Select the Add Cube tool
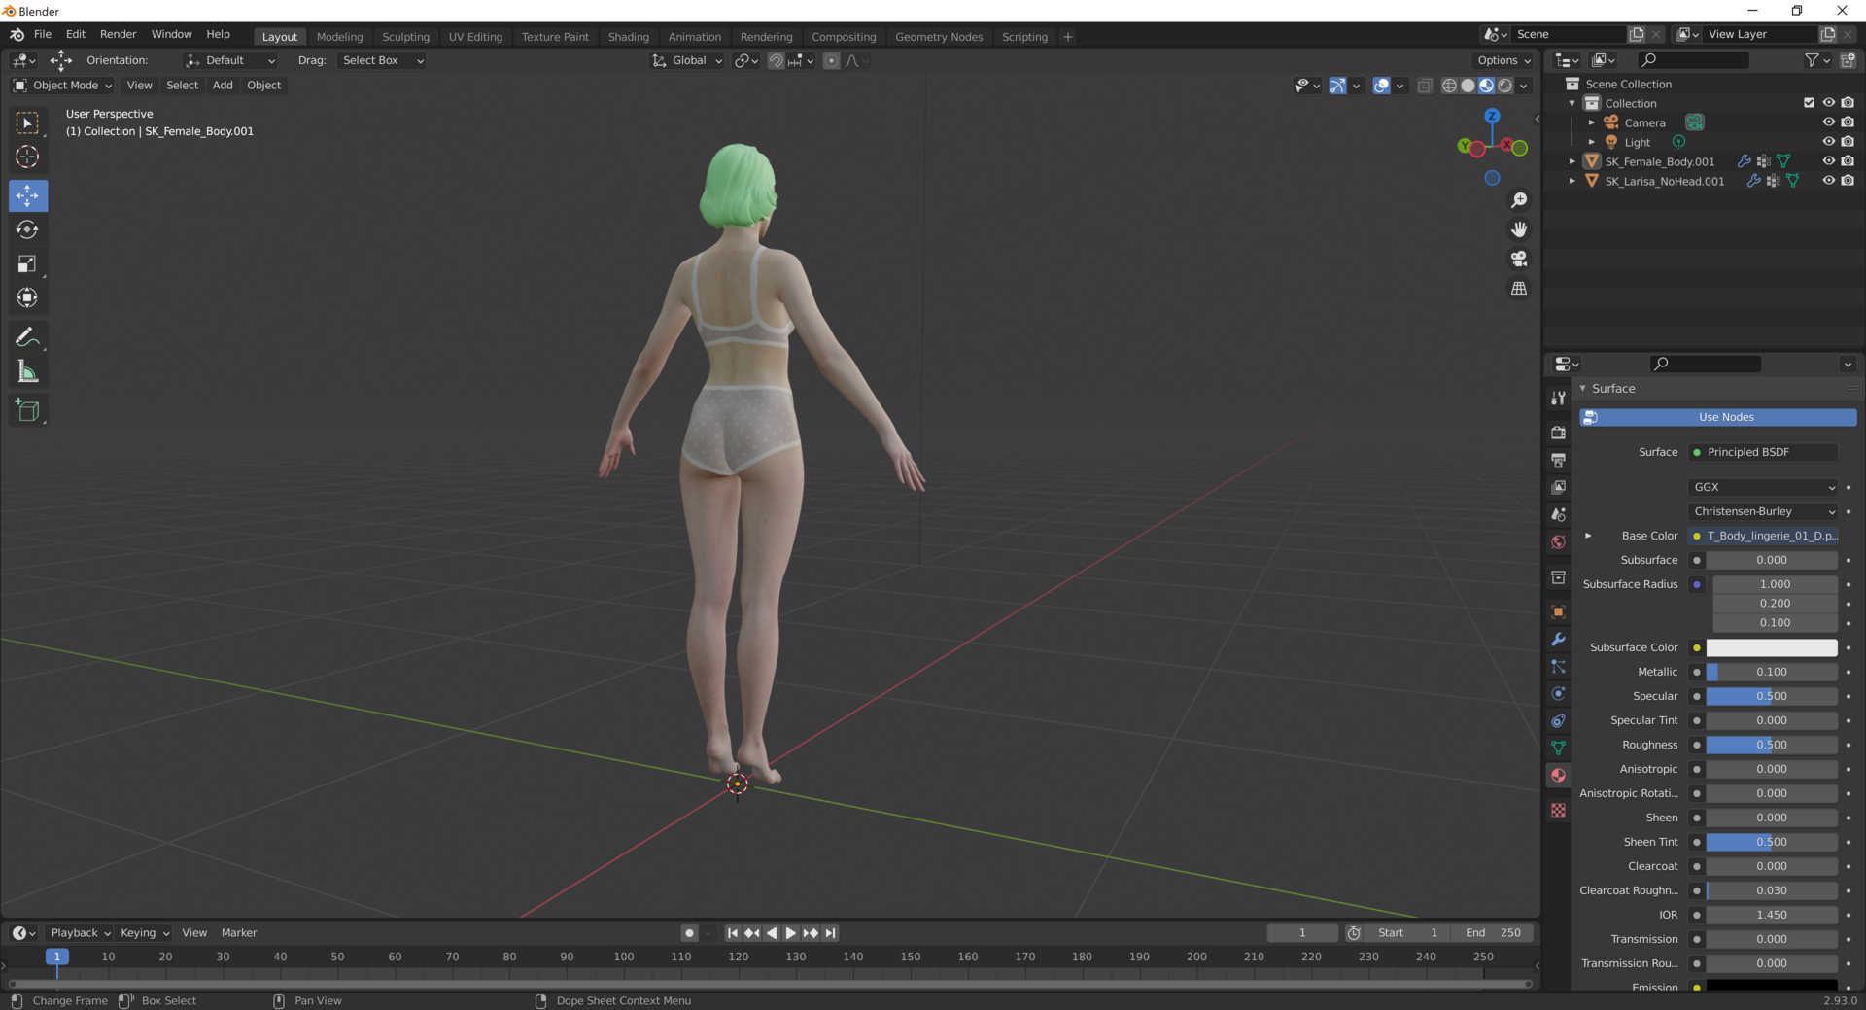1866x1010 pixels. pos(27,410)
